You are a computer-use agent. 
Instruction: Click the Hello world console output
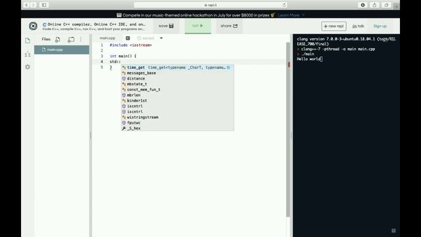(x=309, y=59)
